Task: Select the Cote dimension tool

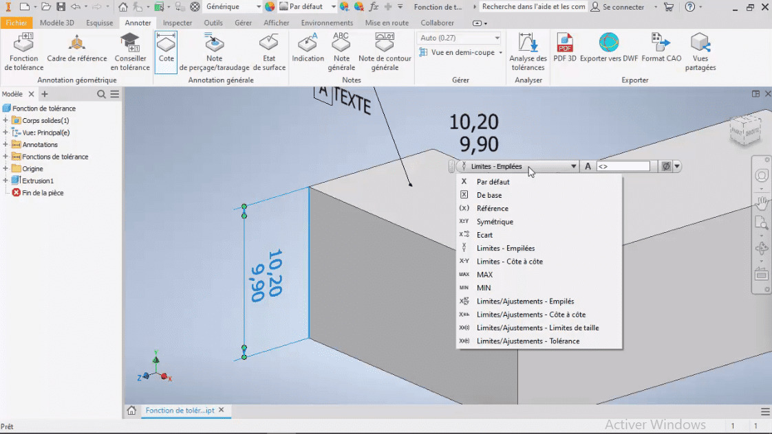Action: pyautogui.click(x=165, y=48)
